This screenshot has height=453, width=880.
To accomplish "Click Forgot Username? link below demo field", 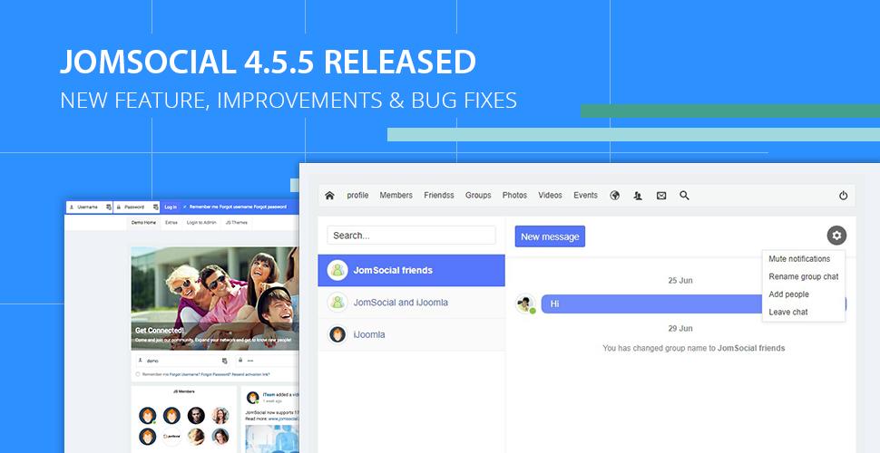I will pos(185,374).
